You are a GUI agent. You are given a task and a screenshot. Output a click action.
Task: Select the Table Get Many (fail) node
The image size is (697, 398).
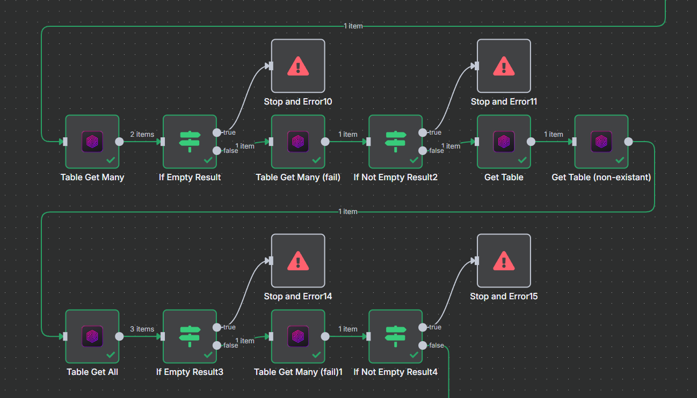click(x=298, y=142)
